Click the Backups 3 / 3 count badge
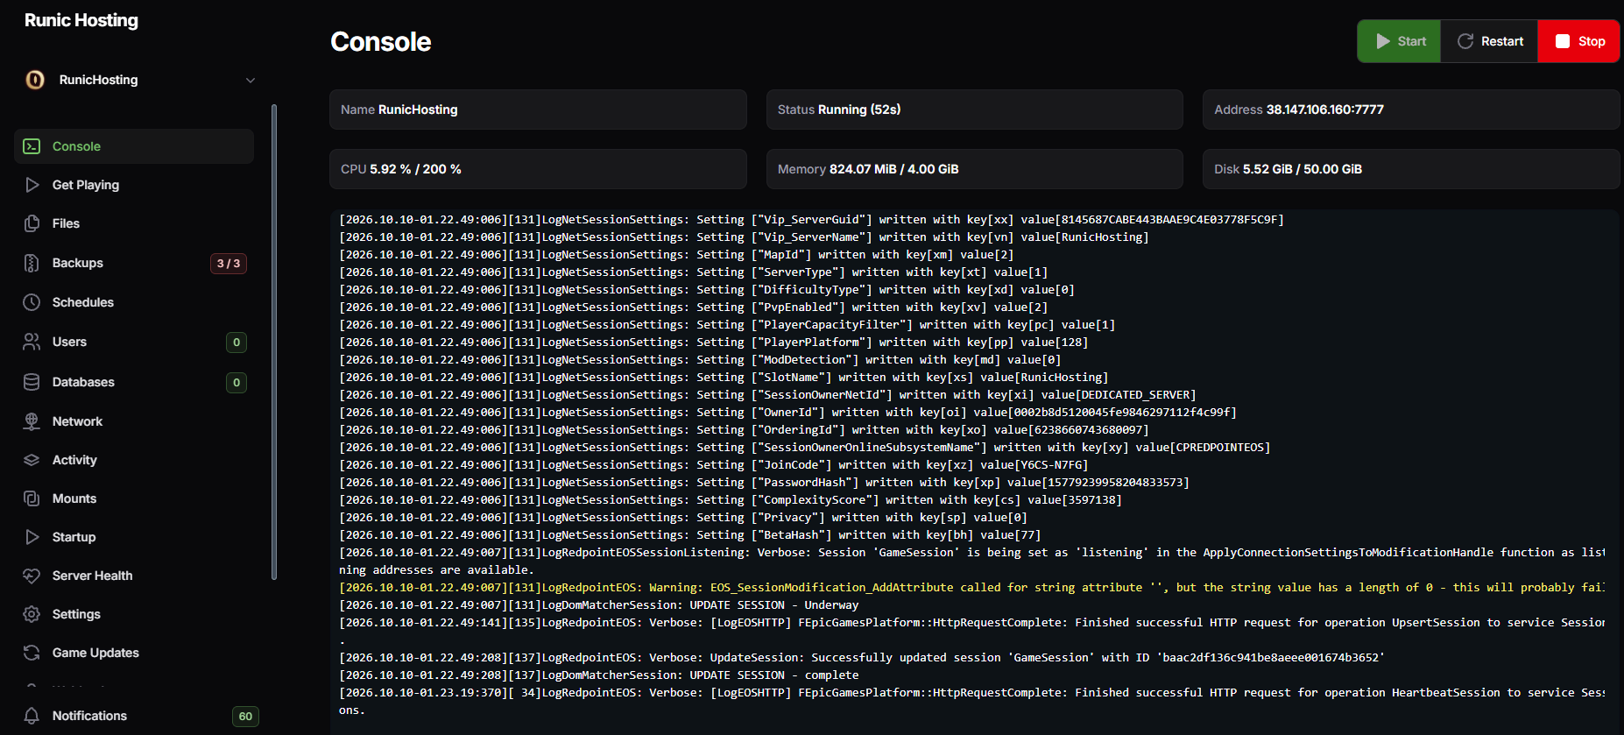The image size is (1624, 735). (229, 264)
